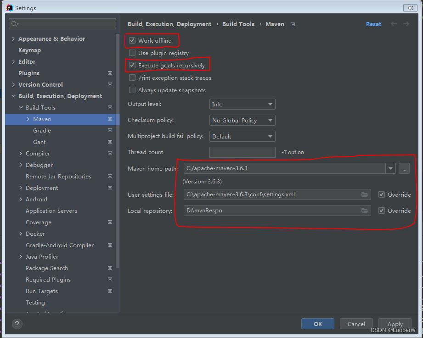The width and height of the screenshot is (423, 338).
Task: Click Build Tools in the breadcrumb
Action: click(x=238, y=24)
